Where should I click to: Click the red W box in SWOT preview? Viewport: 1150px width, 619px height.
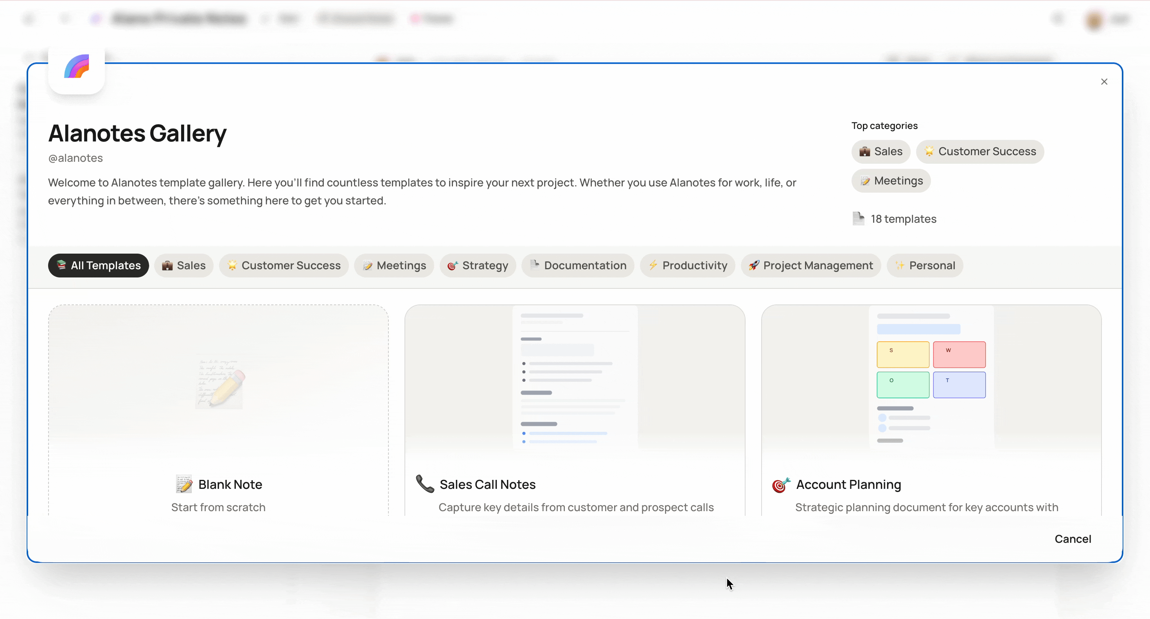point(959,354)
